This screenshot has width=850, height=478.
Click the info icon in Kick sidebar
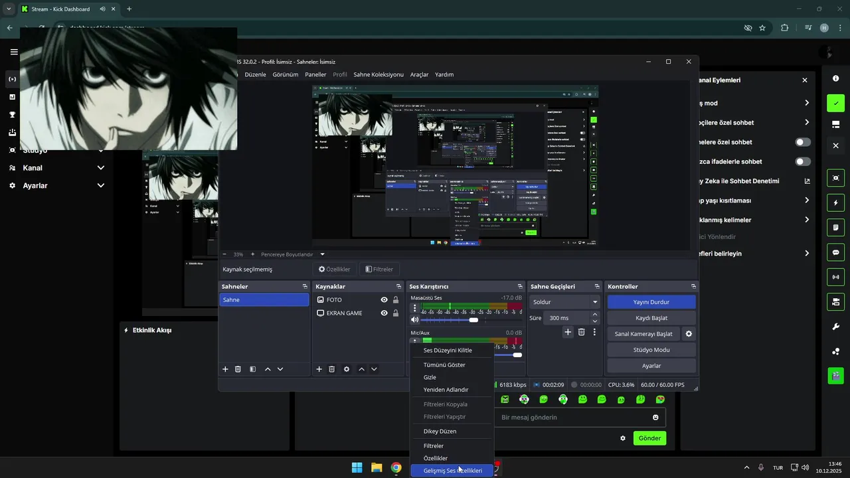coord(835,78)
